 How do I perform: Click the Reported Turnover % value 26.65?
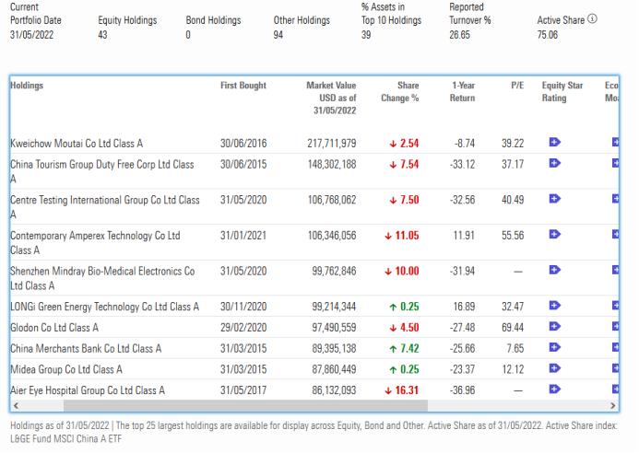pos(460,35)
